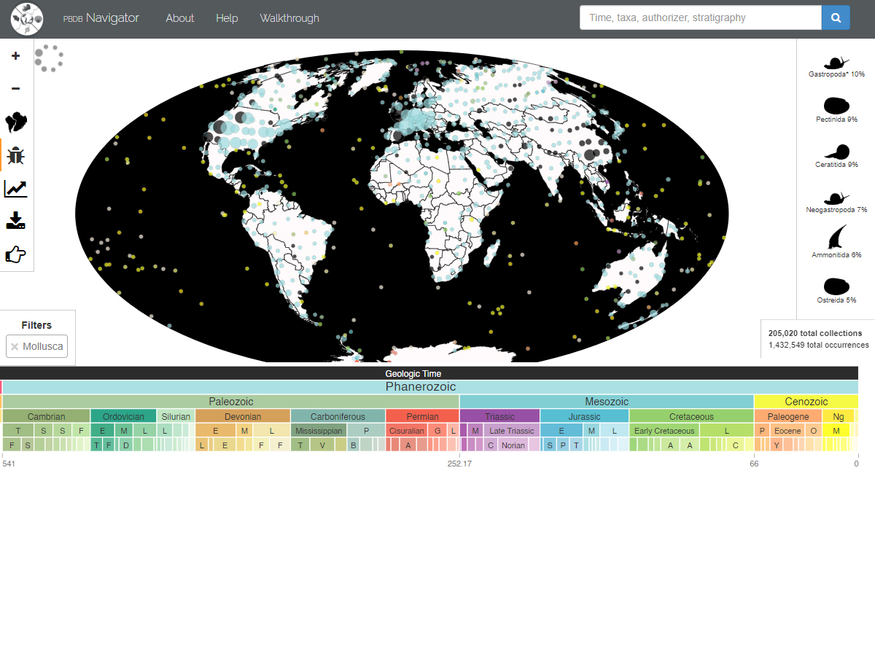Select the orange Devonian period block

click(242, 416)
